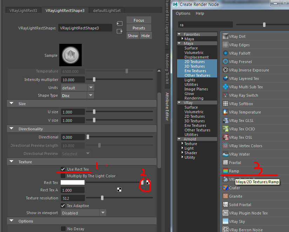Viewport: 289px width, 232px height.
Task: Choose the VRay Tex GLSL icon
Action: coord(225,121)
